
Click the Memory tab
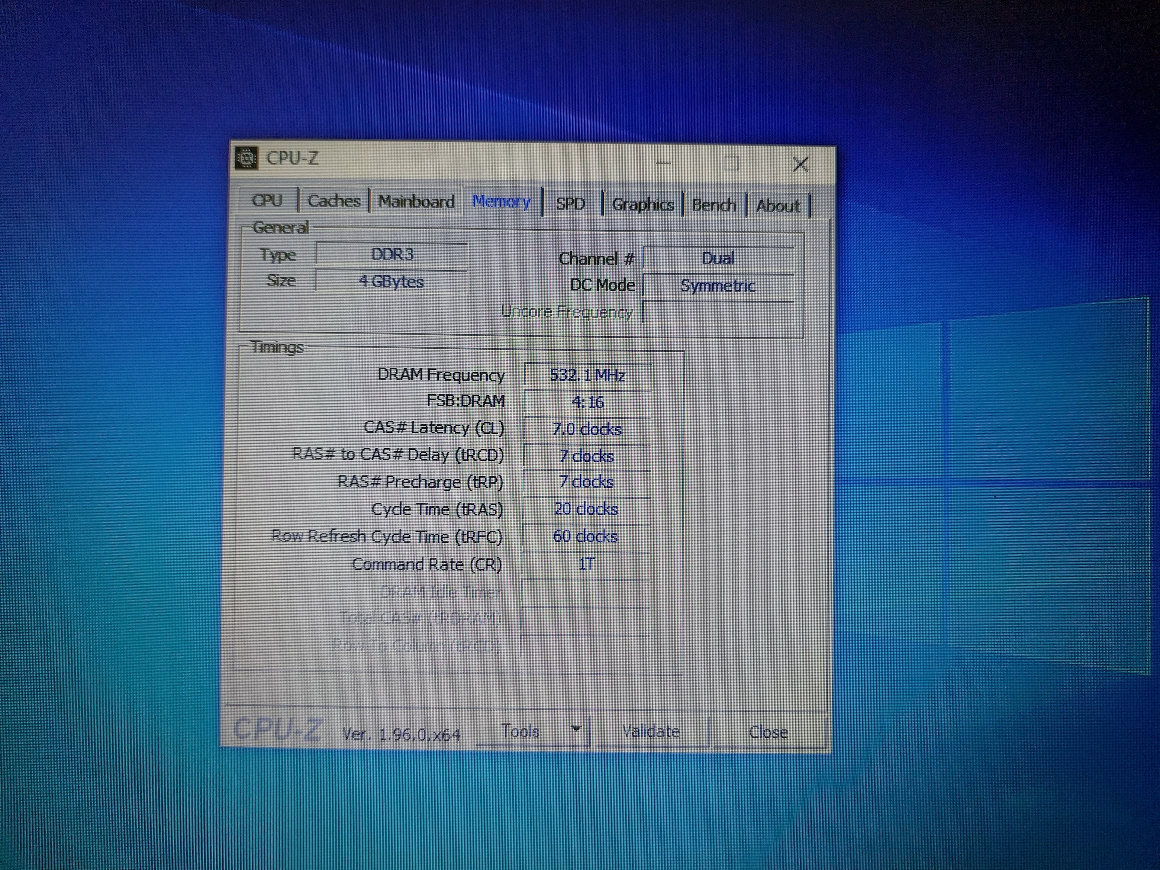click(502, 201)
